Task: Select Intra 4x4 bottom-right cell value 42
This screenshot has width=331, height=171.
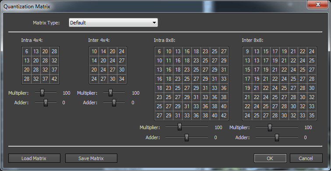Action: tap(54, 79)
